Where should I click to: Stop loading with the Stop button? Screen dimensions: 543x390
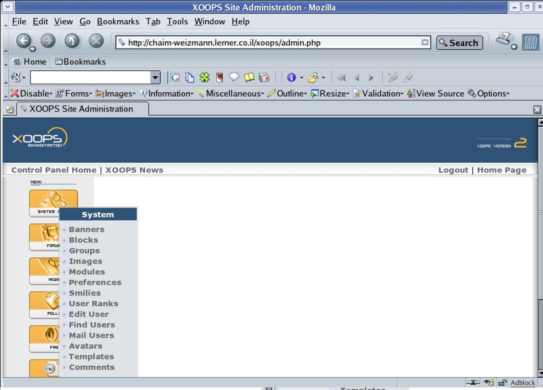coord(96,41)
